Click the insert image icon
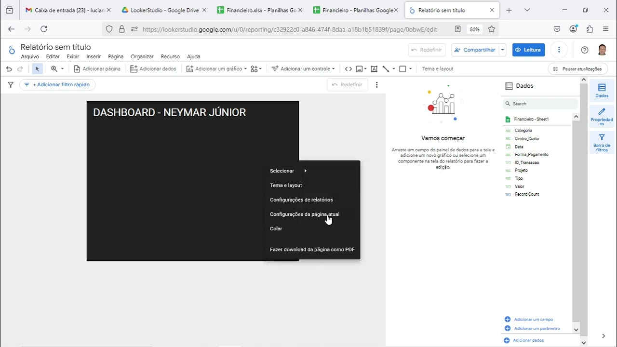Image resolution: width=617 pixels, height=347 pixels. click(359, 69)
